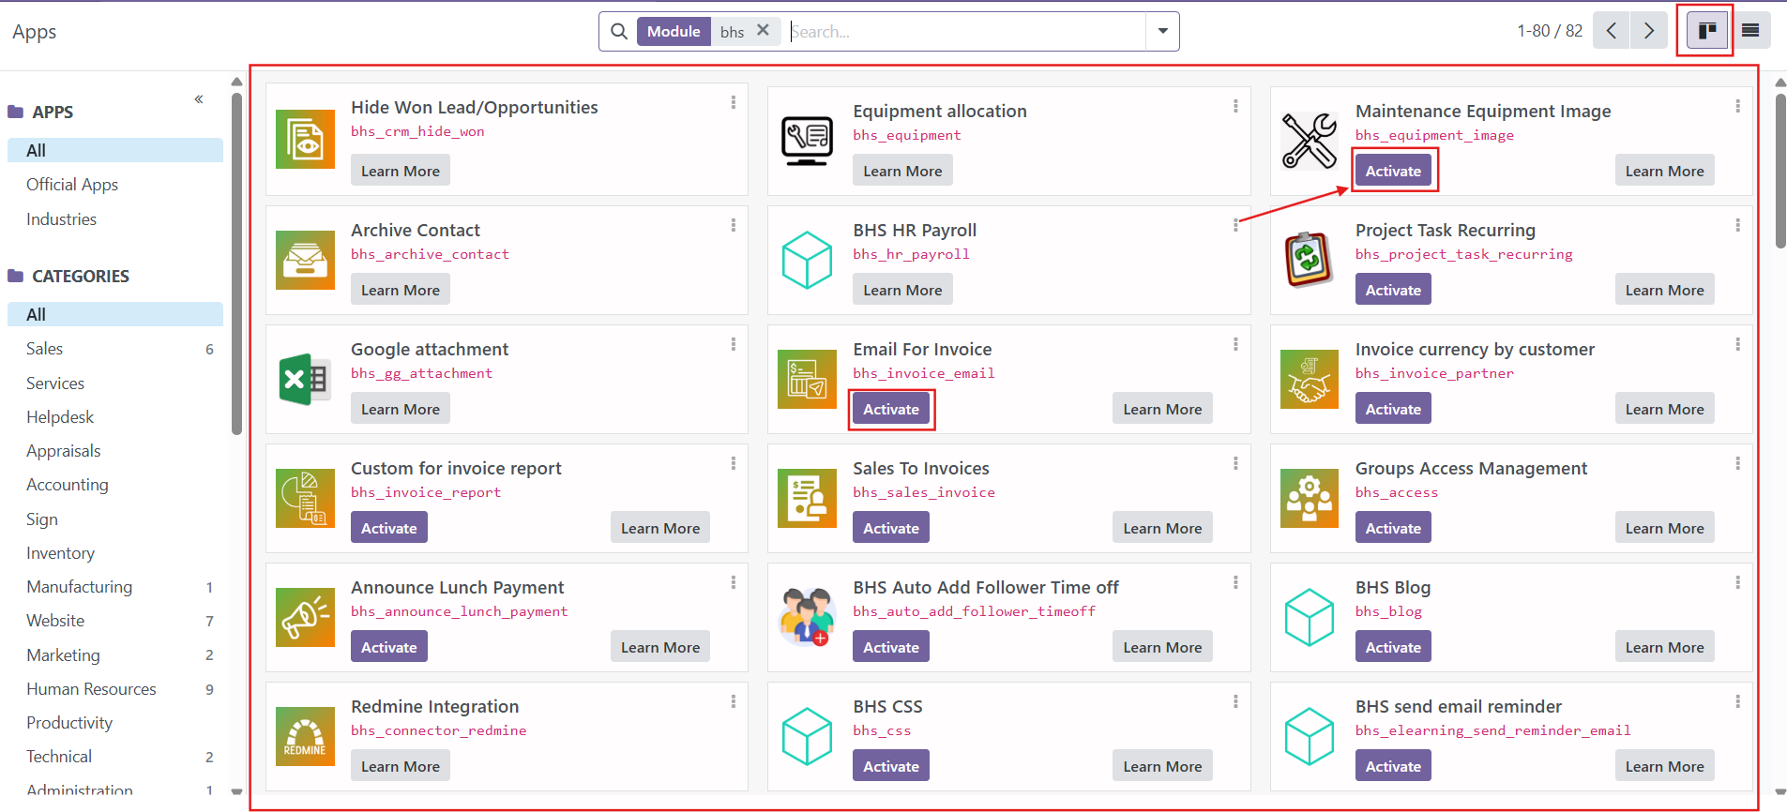Remove the bhs Module search filter
Viewport: 1787px width, 812px height.
[x=763, y=30]
